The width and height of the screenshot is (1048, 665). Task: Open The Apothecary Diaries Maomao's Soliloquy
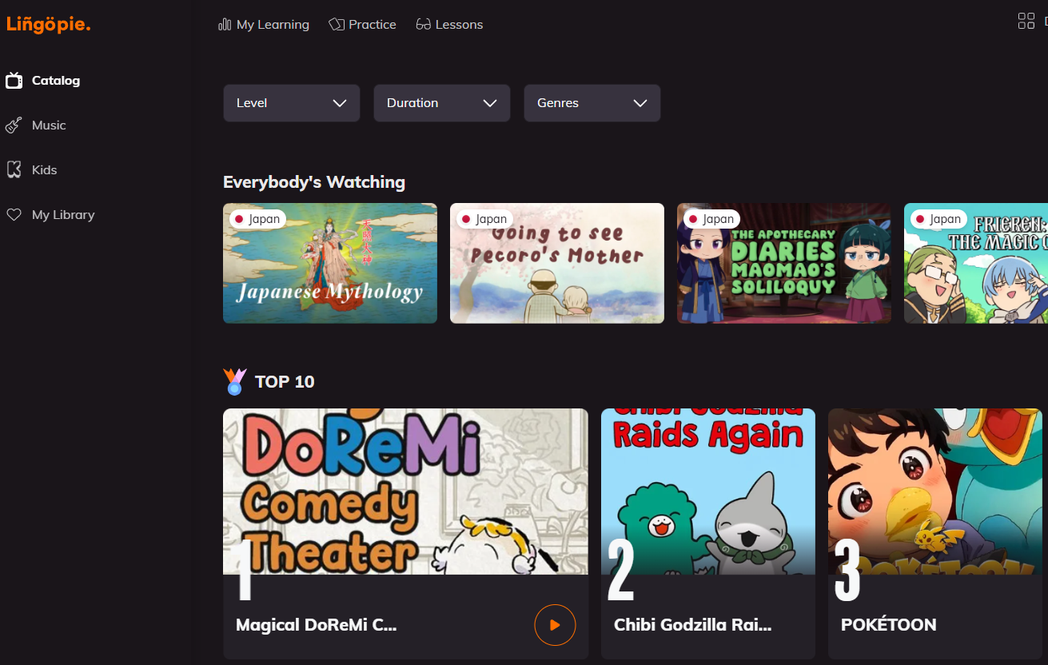point(783,263)
